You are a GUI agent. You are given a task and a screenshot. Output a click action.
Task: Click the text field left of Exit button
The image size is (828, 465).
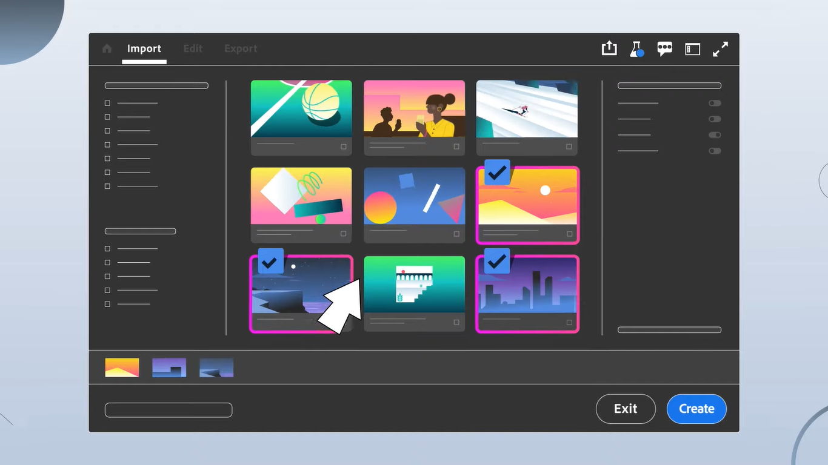[x=169, y=410]
